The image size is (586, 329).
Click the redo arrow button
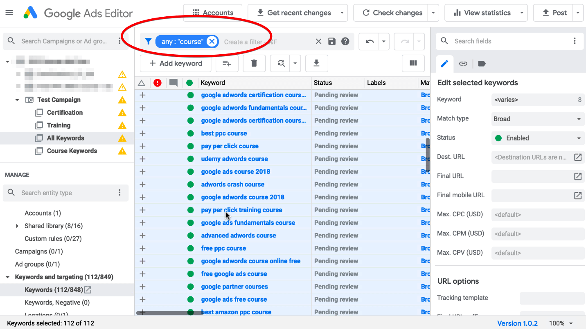[404, 41]
